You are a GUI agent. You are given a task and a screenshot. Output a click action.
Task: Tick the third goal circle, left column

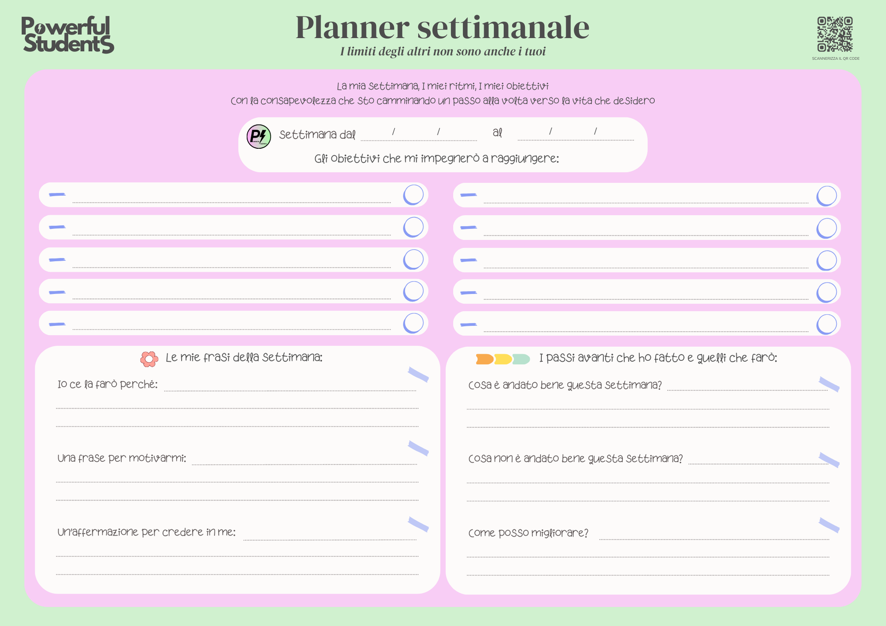point(413,259)
